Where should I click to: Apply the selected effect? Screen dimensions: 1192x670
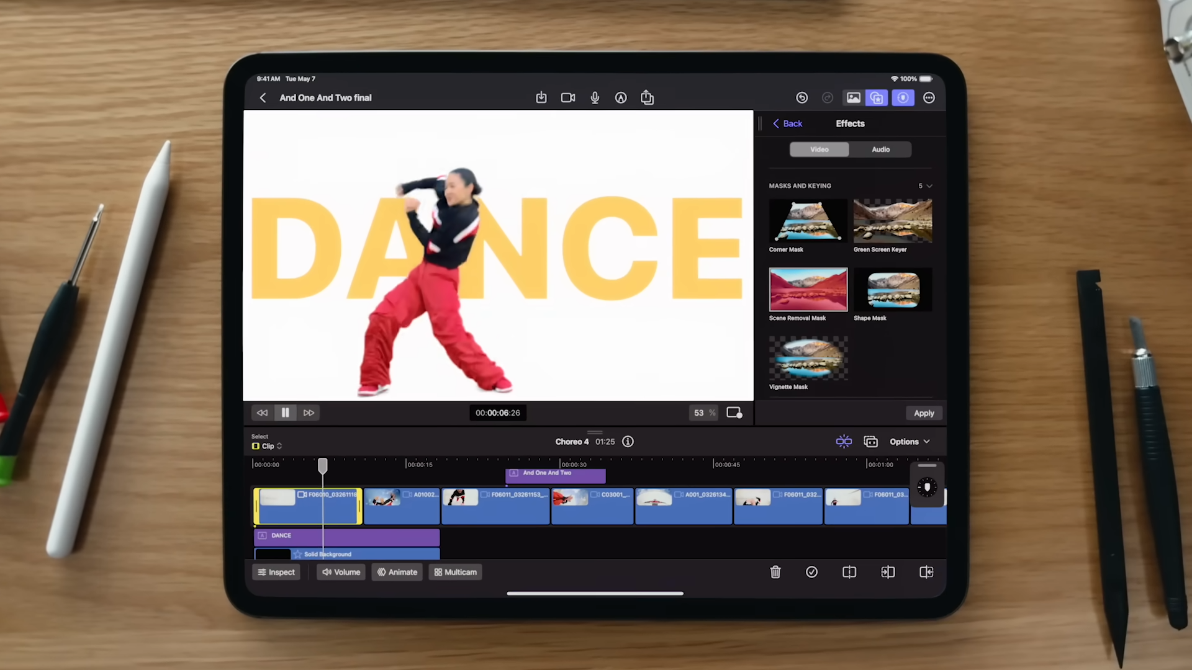point(924,413)
